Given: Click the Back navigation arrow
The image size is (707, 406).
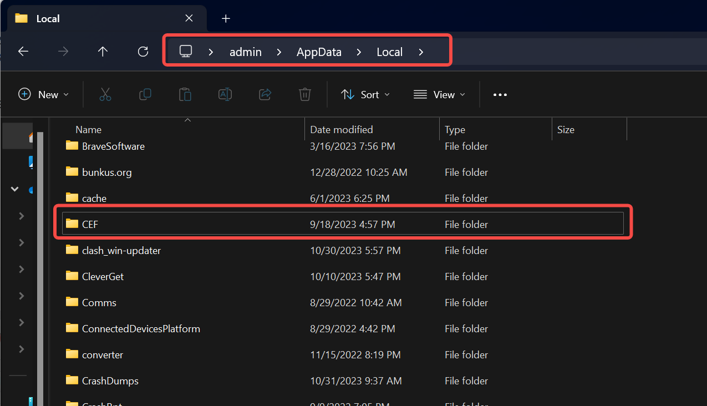Looking at the screenshot, I should [23, 52].
